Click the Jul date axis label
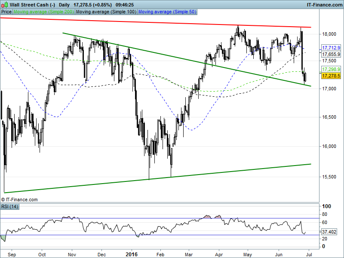 [309, 255]
